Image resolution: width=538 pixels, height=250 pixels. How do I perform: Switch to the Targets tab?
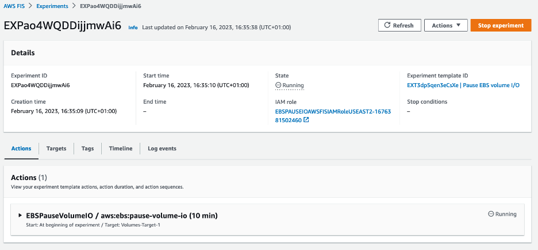[x=56, y=149]
